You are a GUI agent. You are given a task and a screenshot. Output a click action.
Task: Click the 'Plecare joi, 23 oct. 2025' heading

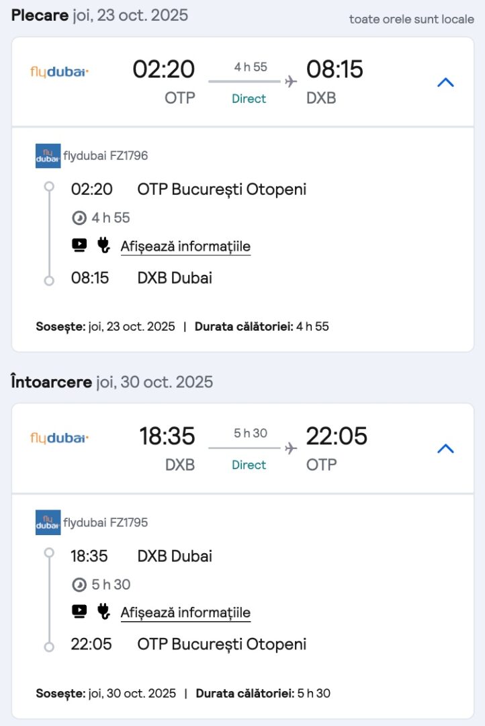99,15
